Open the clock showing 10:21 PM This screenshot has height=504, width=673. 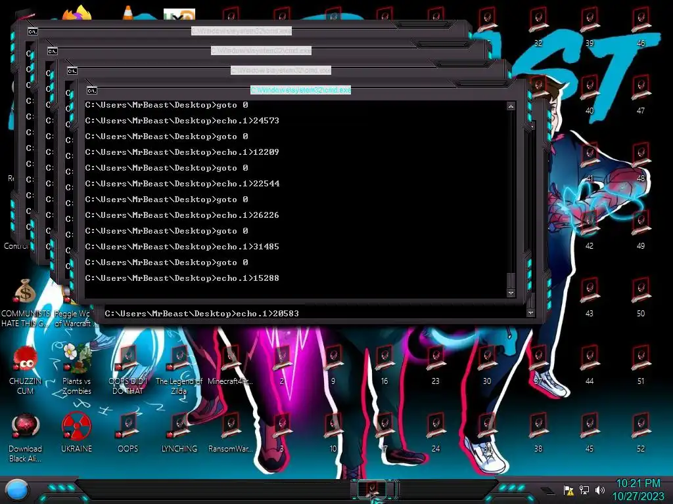tap(638, 490)
